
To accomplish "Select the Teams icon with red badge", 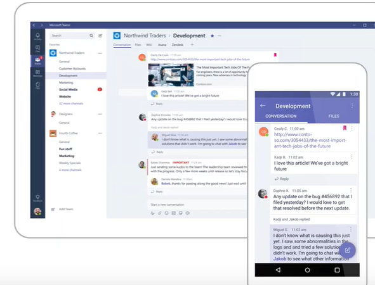I will tap(37, 61).
